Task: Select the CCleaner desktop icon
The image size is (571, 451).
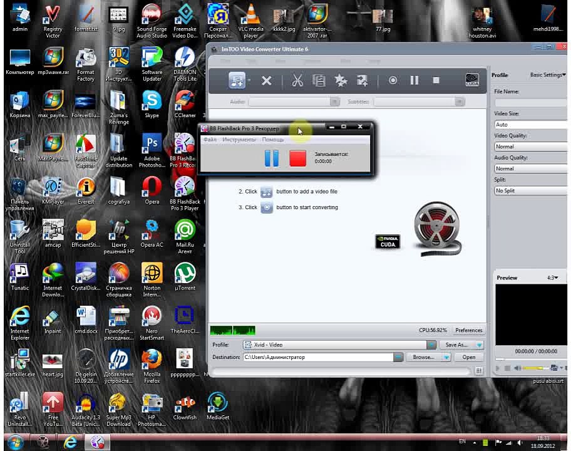Action: (185, 105)
